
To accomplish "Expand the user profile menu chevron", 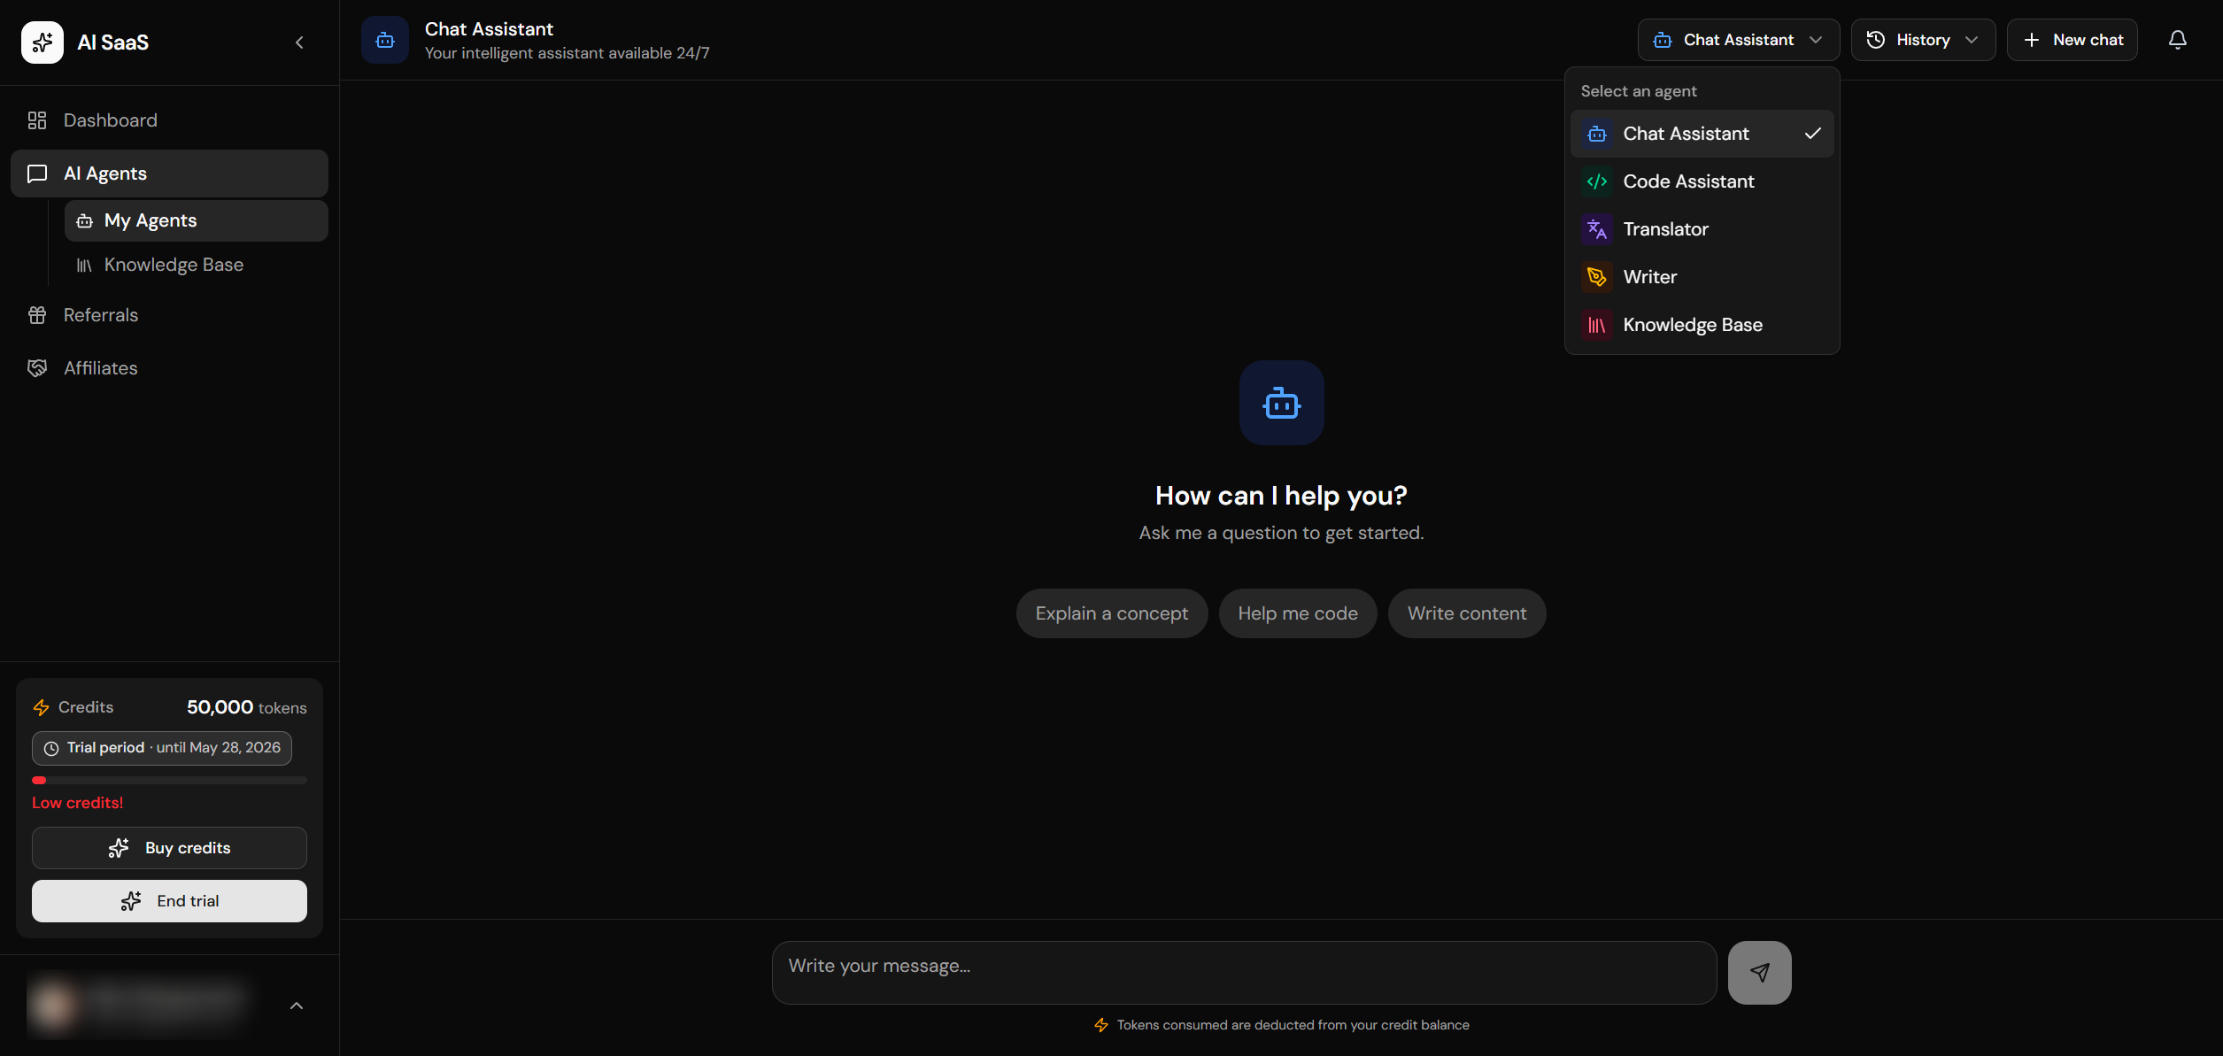I will click(x=297, y=1006).
